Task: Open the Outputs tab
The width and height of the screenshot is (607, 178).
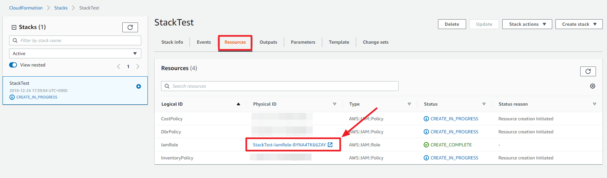Action: 268,42
